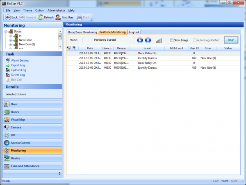The width and height of the screenshot is (246, 185).
Task: Open the Camera sidebar section
Action: (x=16, y=127)
